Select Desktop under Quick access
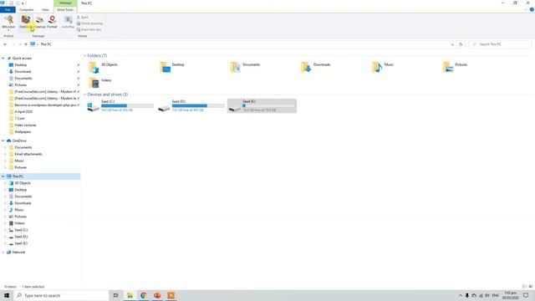The width and height of the screenshot is (535, 301). 20,65
